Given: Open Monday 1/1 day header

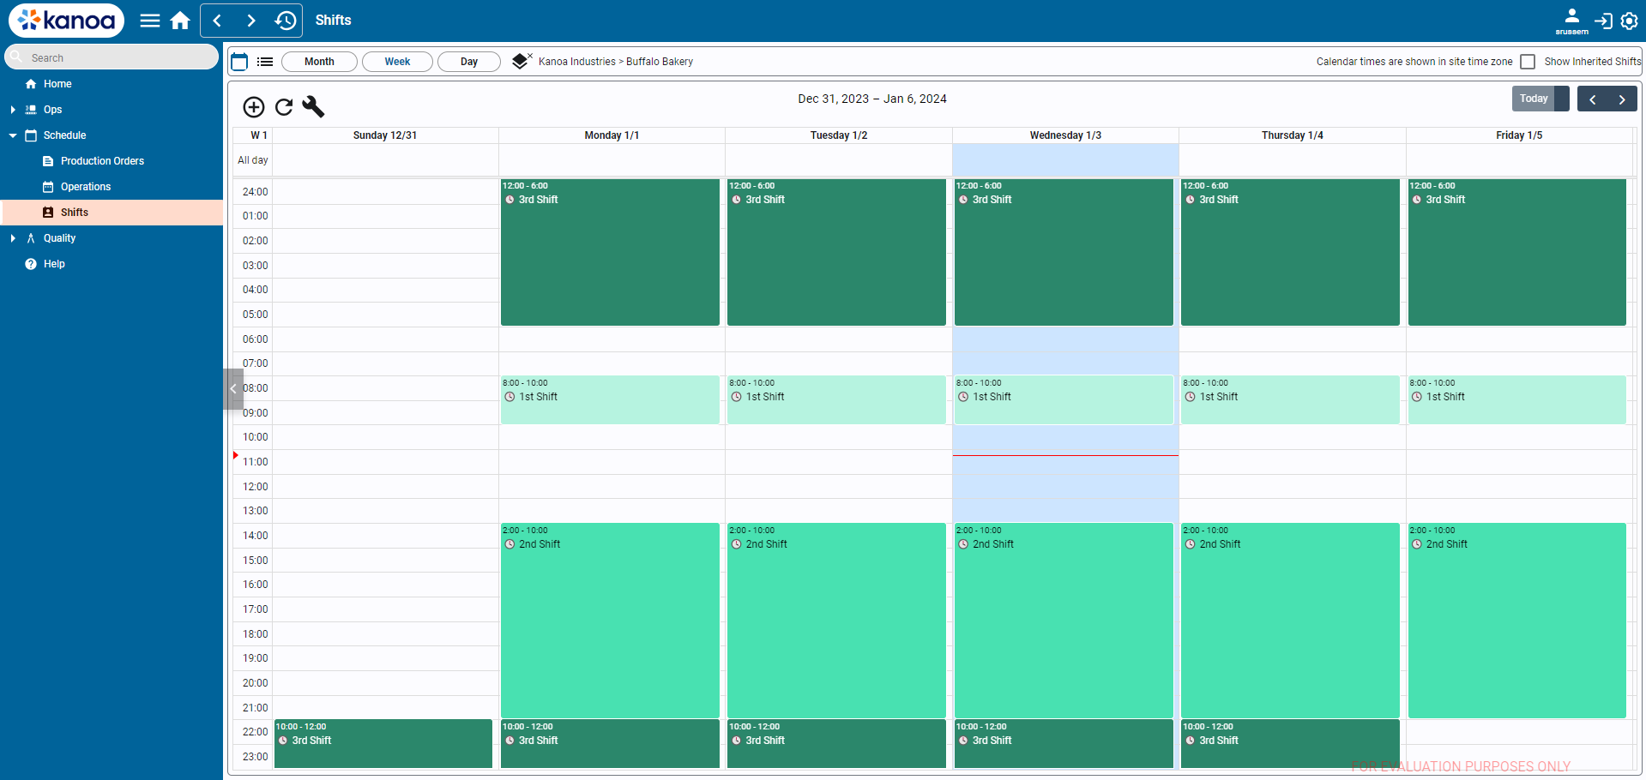Looking at the screenshot, I should tap(612, 135).
